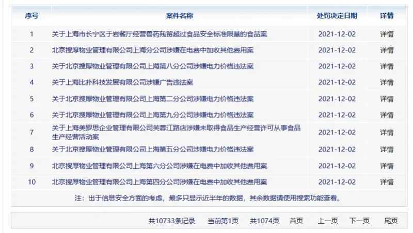Click the 序号 column header

(31, 16)
